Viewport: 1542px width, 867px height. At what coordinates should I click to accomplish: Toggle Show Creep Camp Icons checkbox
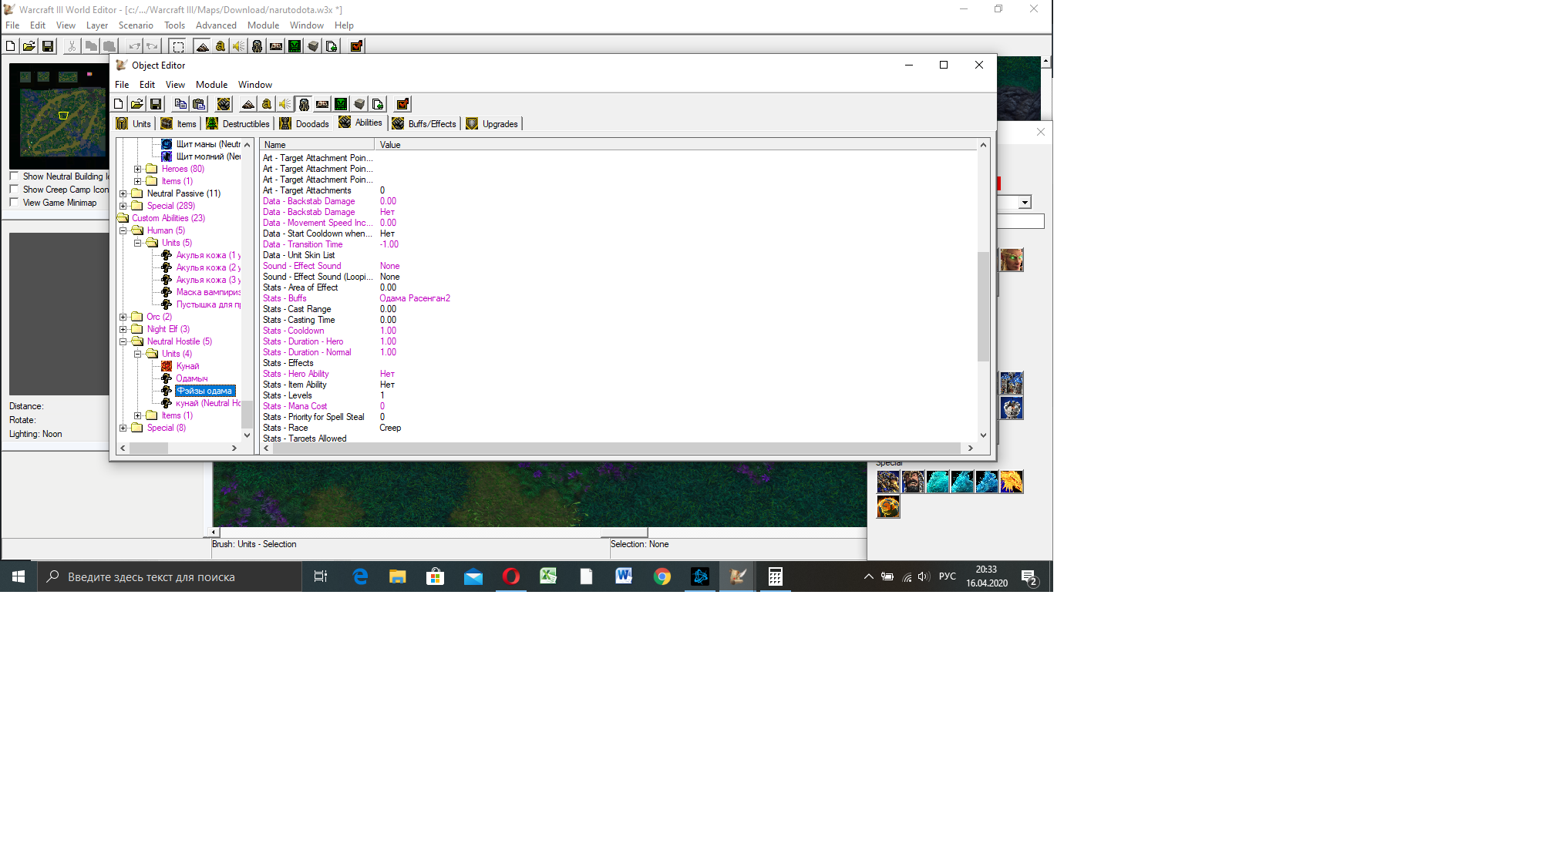14,190
